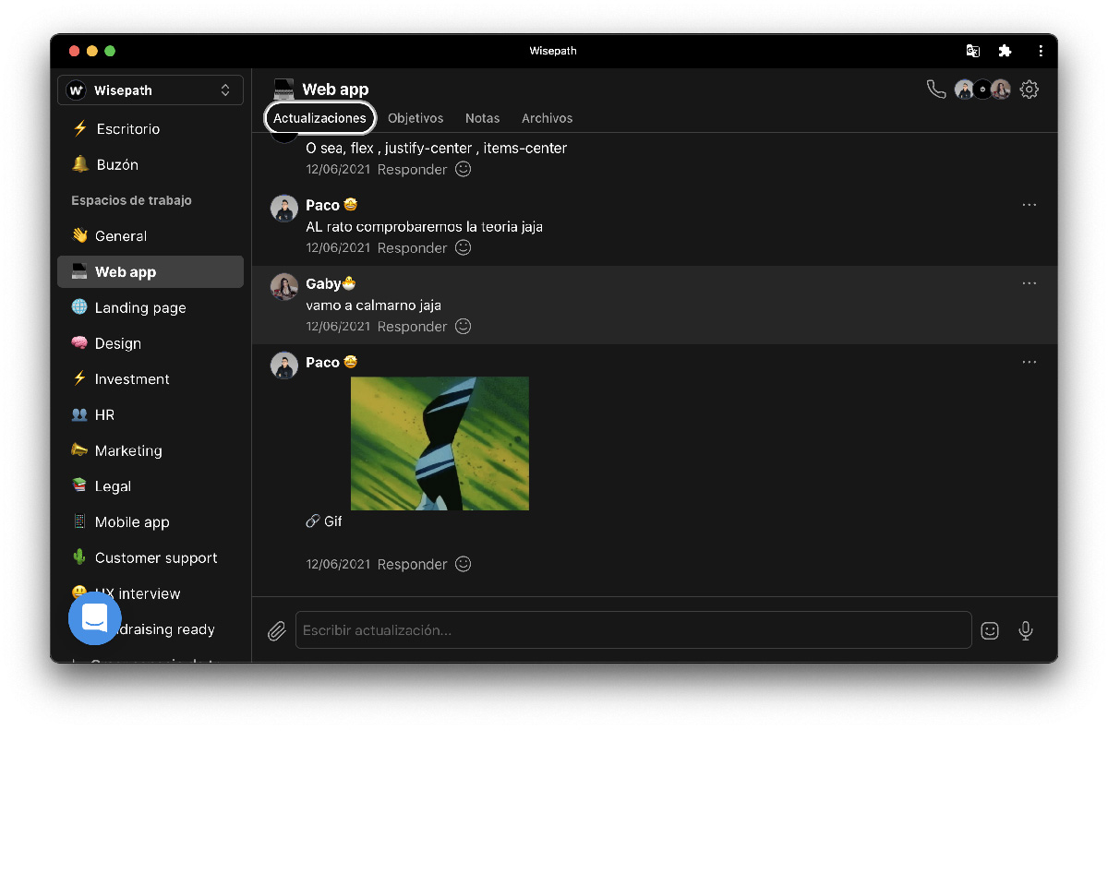Select the Legal workspace
Viewport: 1108px width, 886px height.
coord(151,486)
